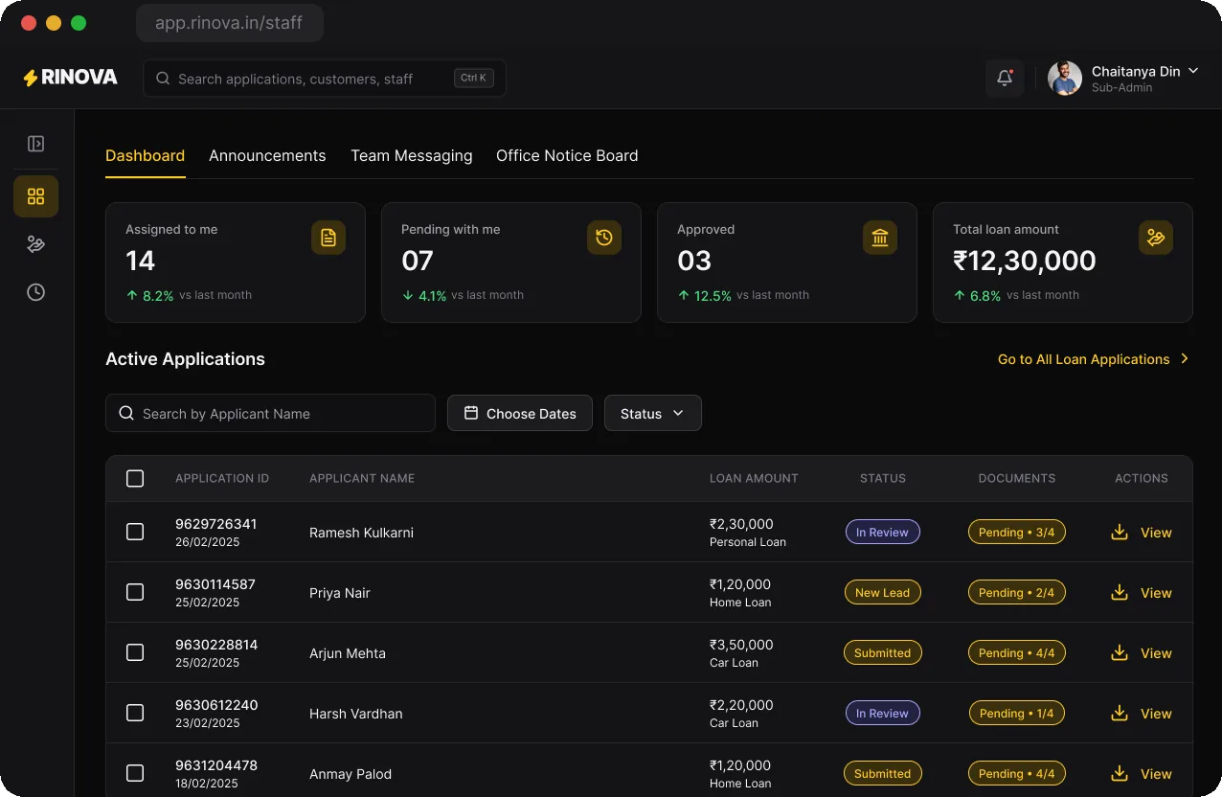Open the Status filter dropdown
The height and width of the screenshot is (797, 1222).
click(x=653, y=413)
